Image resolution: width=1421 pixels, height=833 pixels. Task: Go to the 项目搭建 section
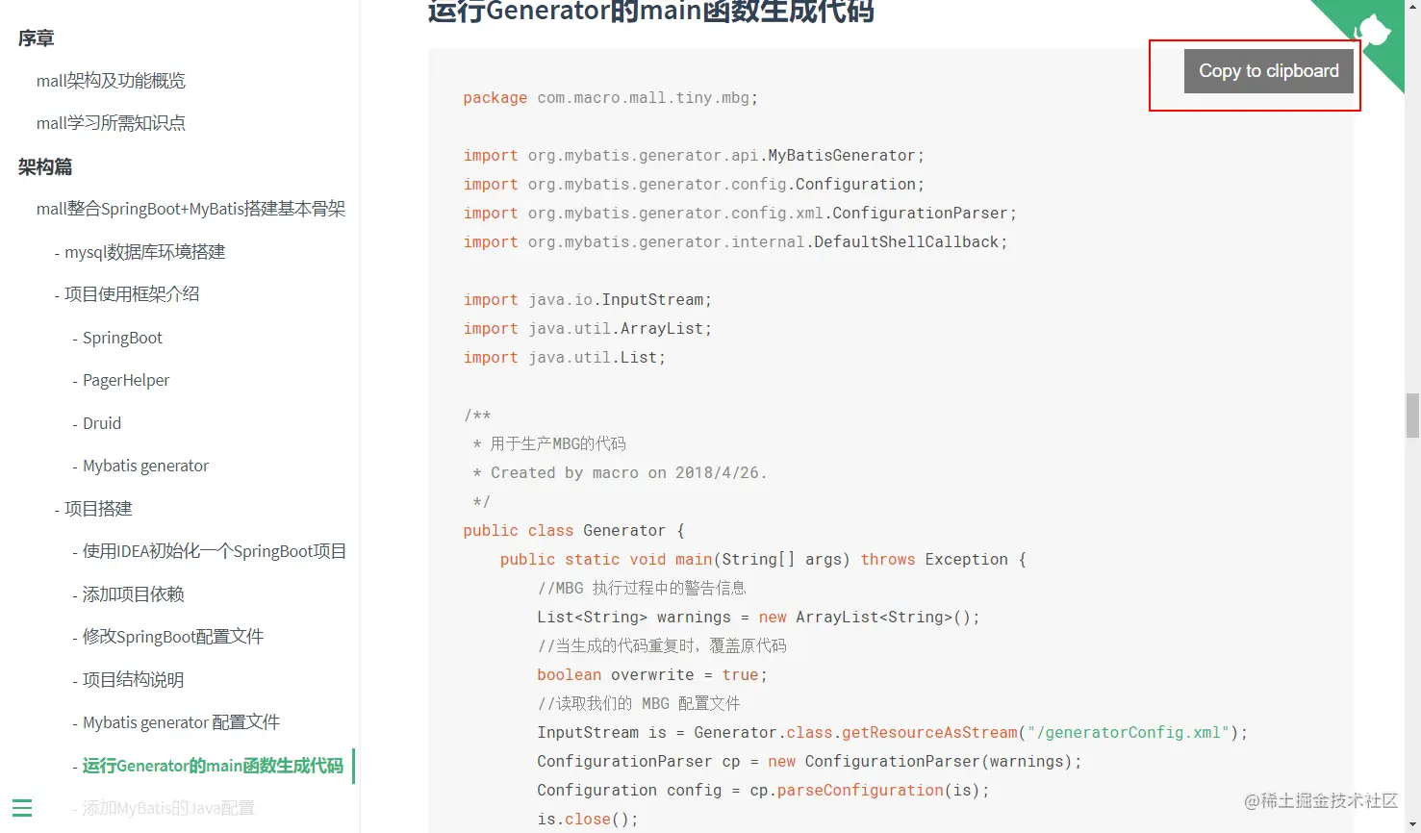98,509
